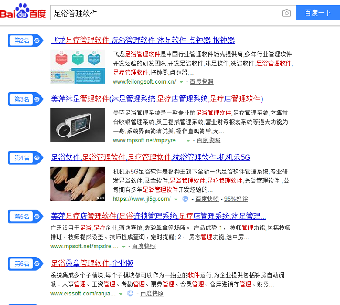The height and width of the screenshot is (305, 340).
Task: Expand dropdown arrow after mpsoft.net/mpzyre
Action: [x=188, y=141]
